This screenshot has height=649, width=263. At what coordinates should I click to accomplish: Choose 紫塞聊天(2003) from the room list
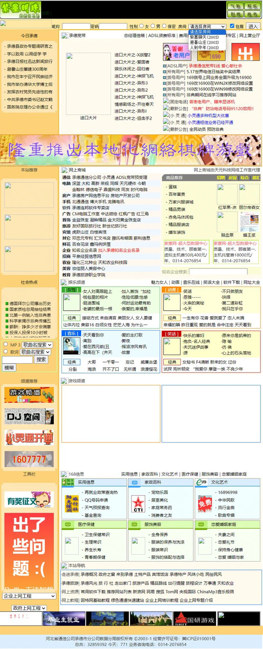[x=204, y=37]
